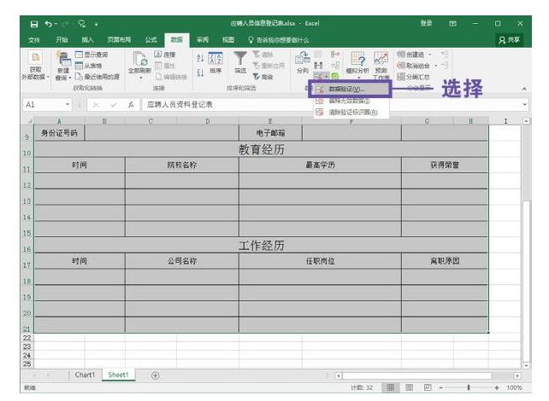The height and width of the screenshot is (401, 549).
Task: Click the Refresh All (全部刷新) icon
Action: click(139, 61)
